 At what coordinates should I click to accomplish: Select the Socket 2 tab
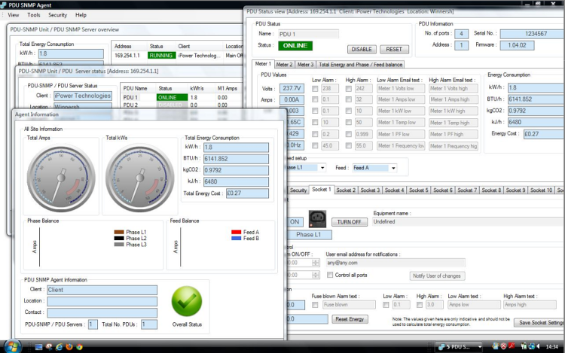pos(346,190)
